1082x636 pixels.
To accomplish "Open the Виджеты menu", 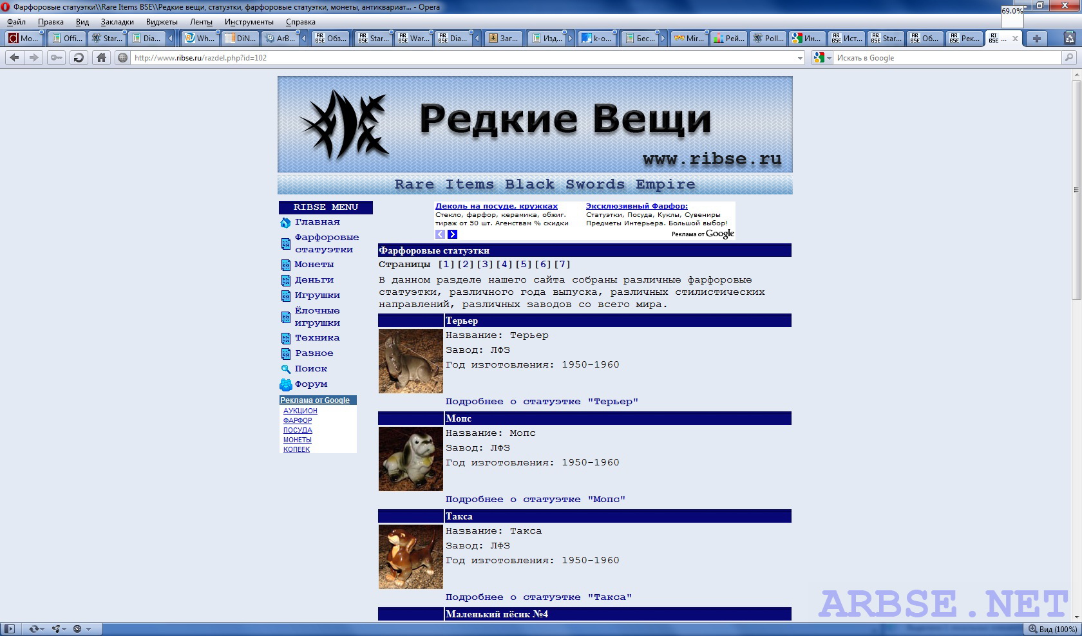I will (162, 22).
